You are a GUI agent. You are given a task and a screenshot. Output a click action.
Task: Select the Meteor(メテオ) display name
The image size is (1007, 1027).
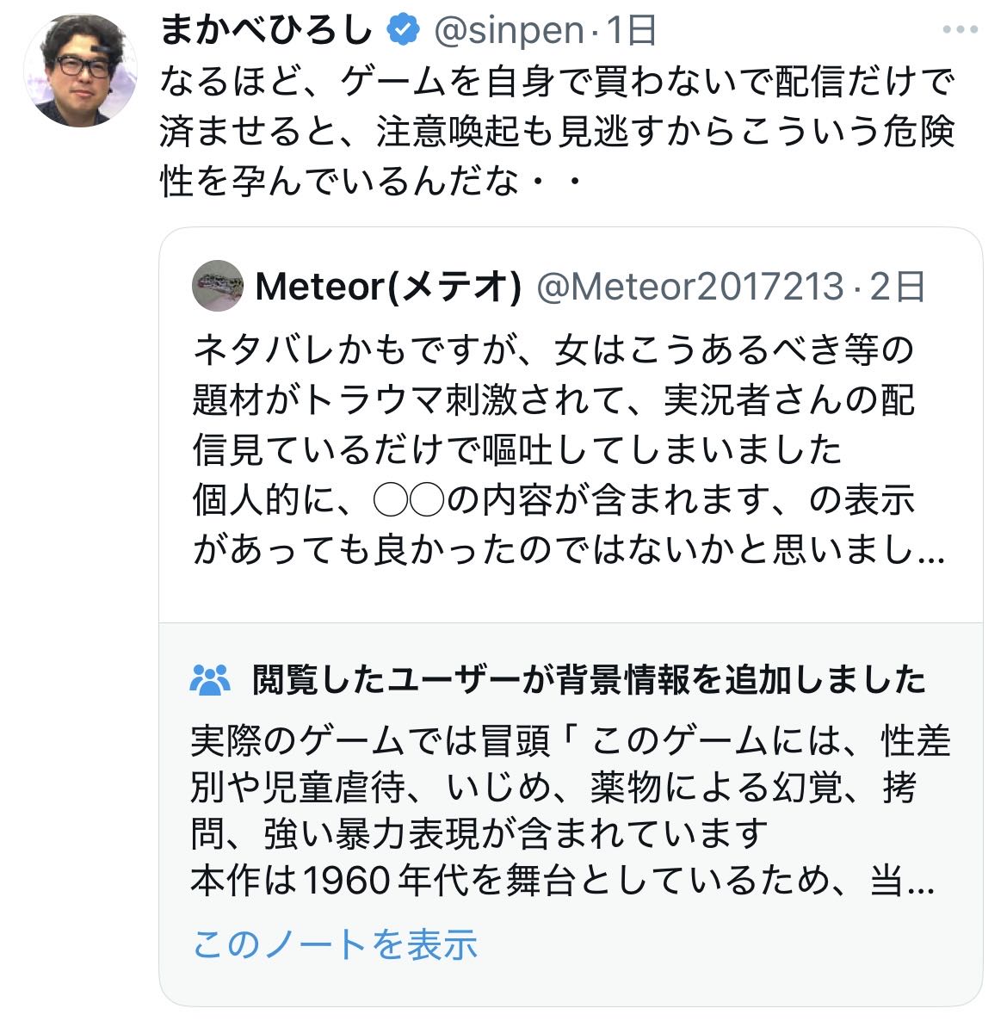click(x=389, y=287)
